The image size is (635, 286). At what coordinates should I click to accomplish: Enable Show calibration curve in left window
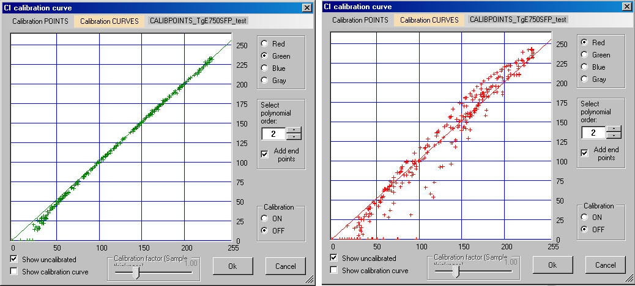pos(14,271)
